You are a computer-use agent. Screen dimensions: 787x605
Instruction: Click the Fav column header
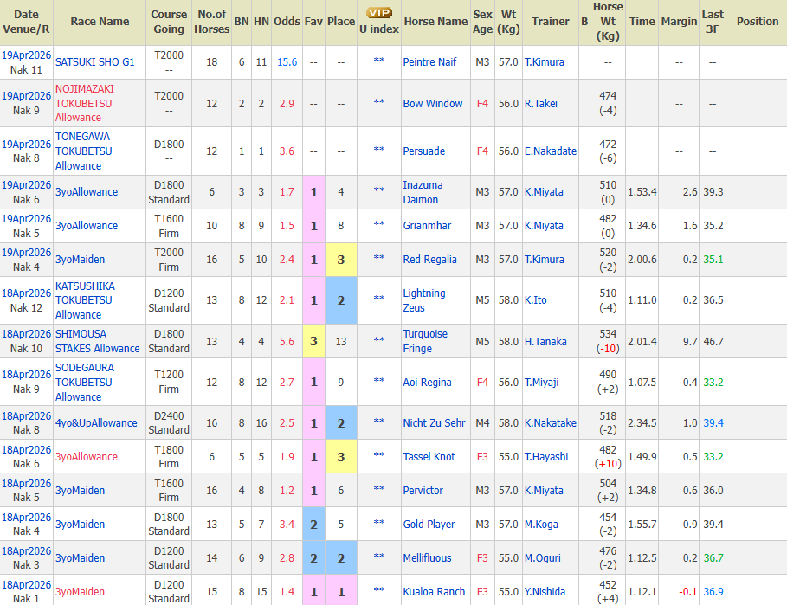(313, 22)
